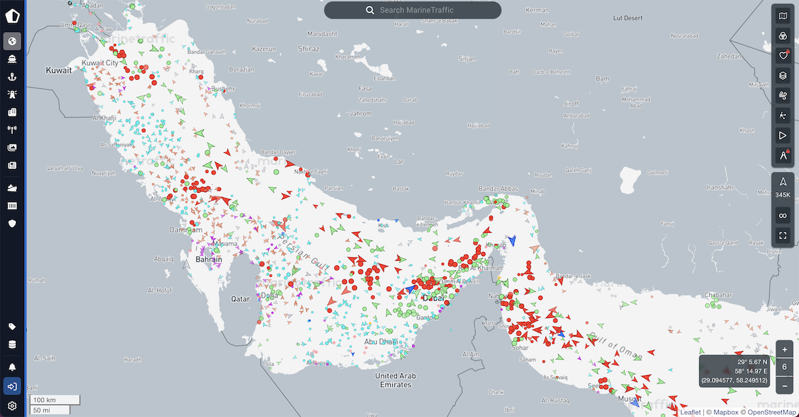Click the shield icon in the left sidebar

click(12, 224)
